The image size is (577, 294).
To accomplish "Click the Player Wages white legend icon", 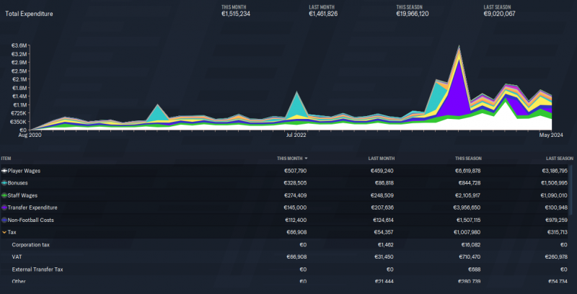I will click(x=4, y=171).
